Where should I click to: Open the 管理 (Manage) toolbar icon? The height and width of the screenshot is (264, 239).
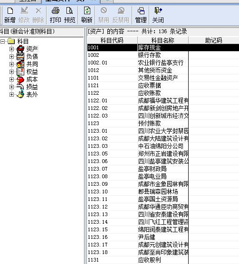(x=141, y=11)
